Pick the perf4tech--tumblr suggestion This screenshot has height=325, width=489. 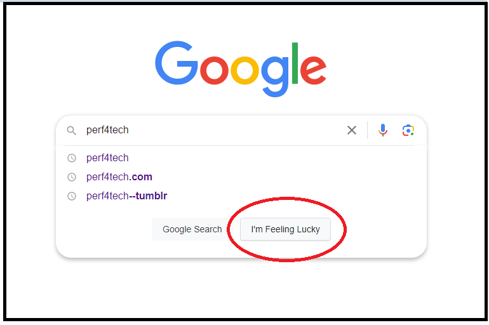point(241,196)
